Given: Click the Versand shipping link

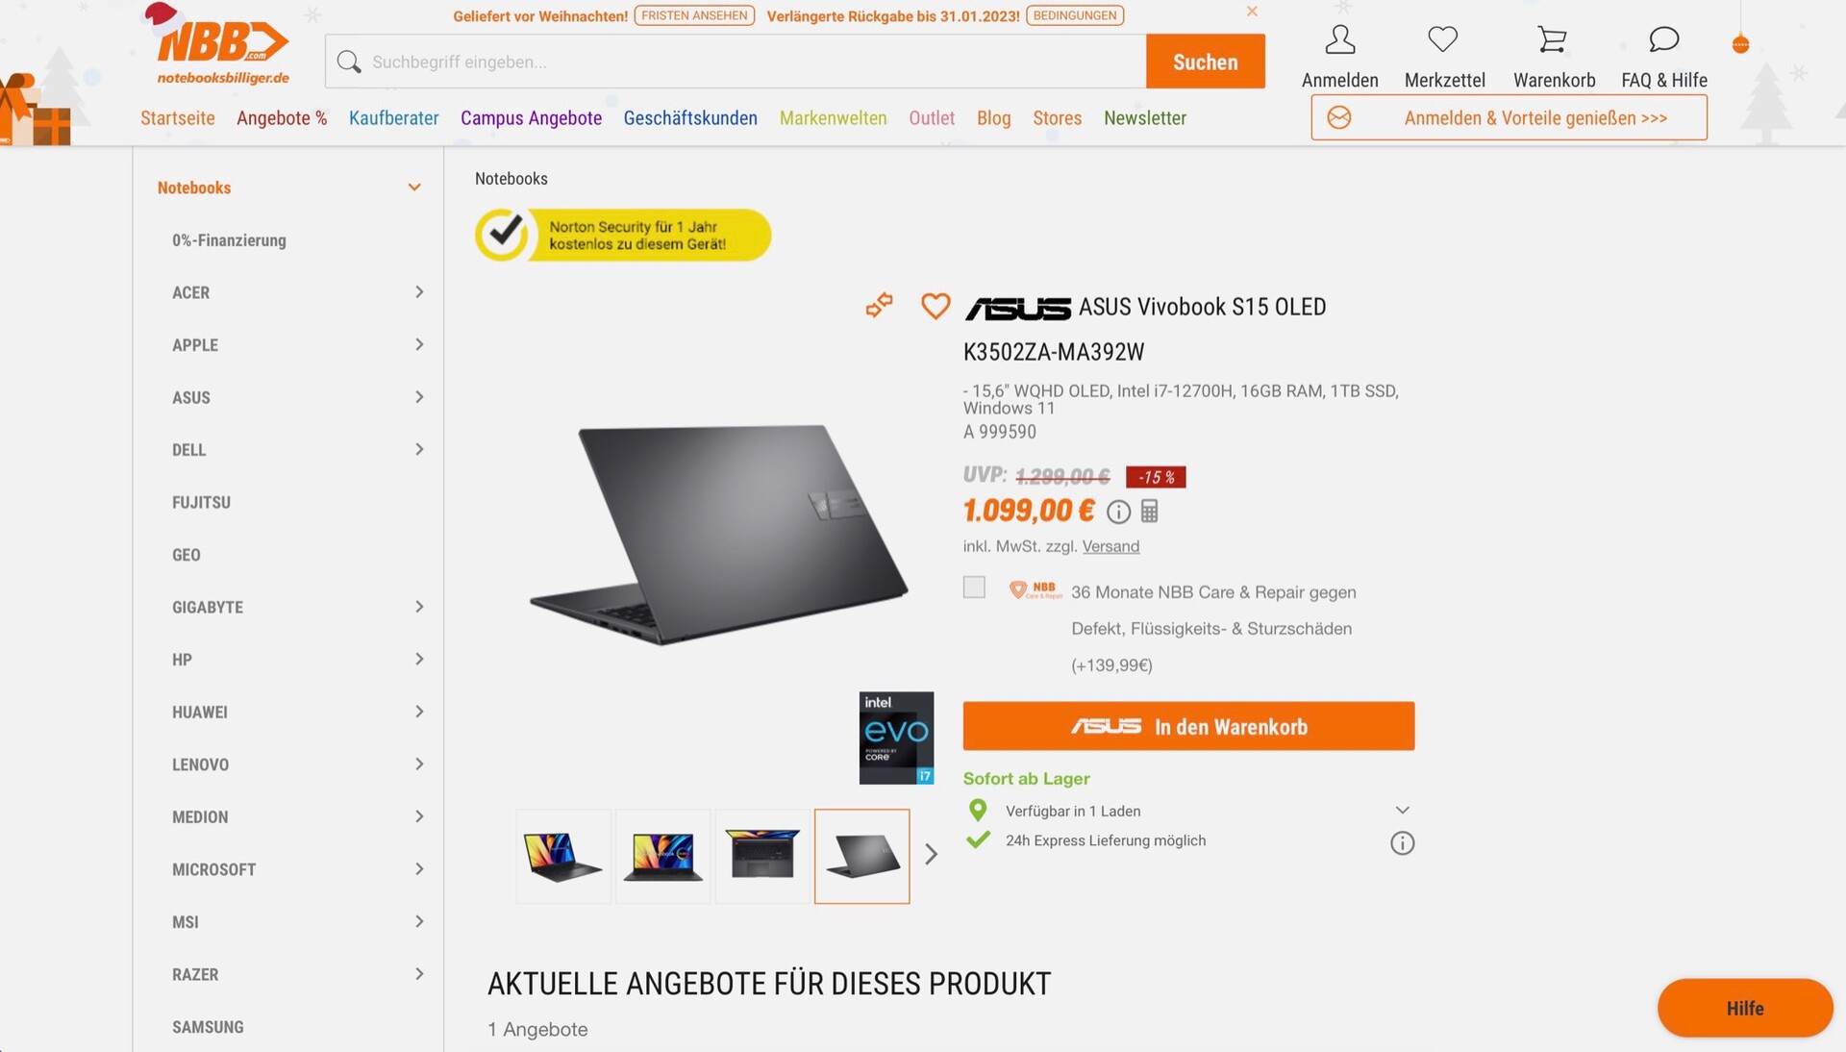Looking at the screenshot, I should [x=1110, y=546].
